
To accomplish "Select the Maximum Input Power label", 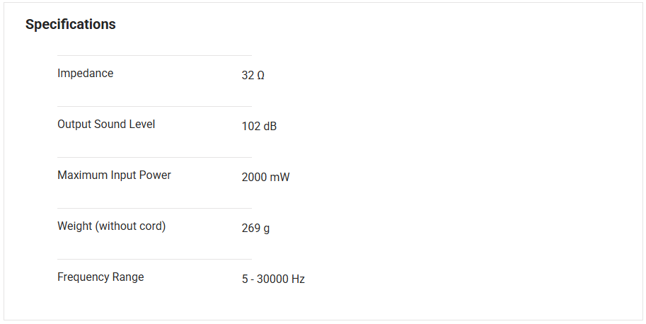I will tap(114, 175).
